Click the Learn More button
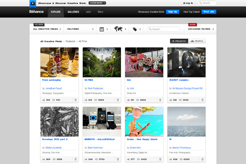 97,3
